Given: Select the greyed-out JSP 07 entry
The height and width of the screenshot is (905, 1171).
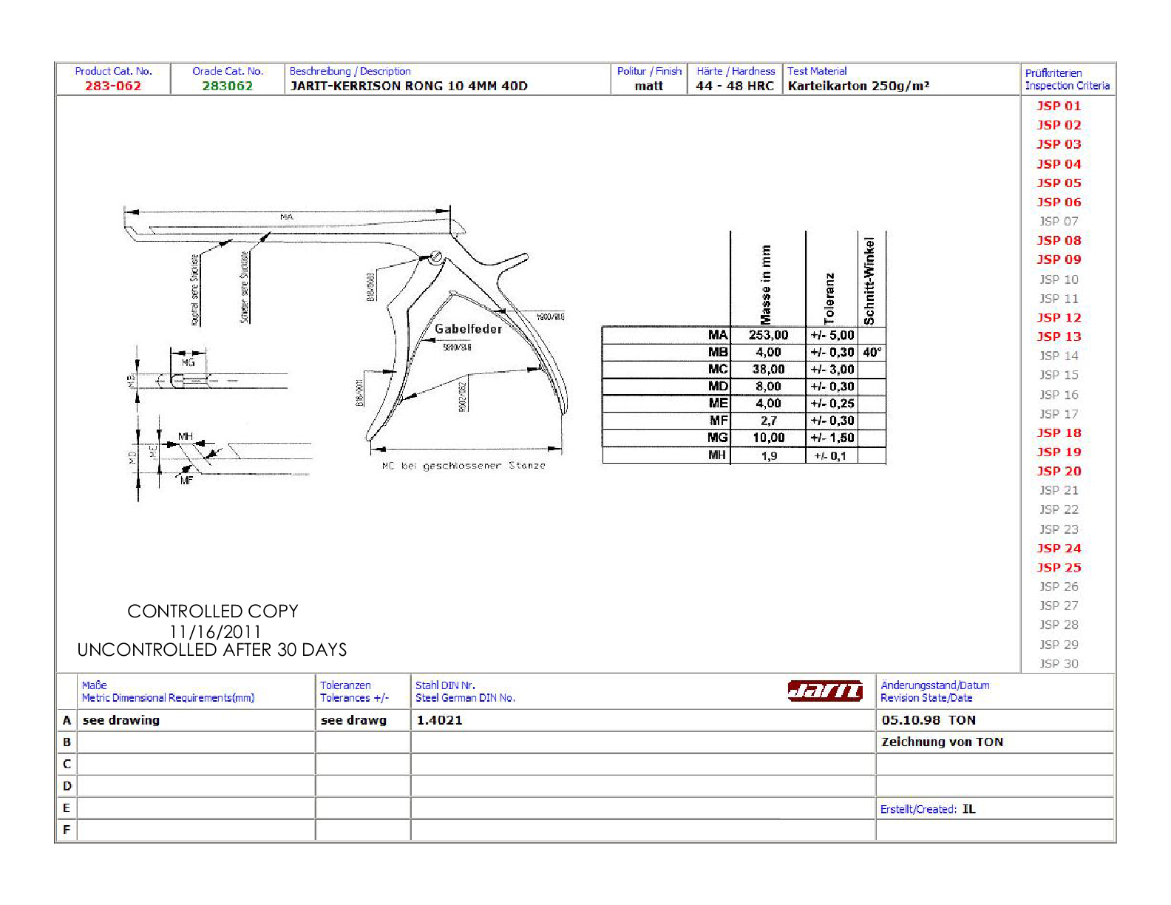Looking at the screenshot, I should coord(1059,221).
